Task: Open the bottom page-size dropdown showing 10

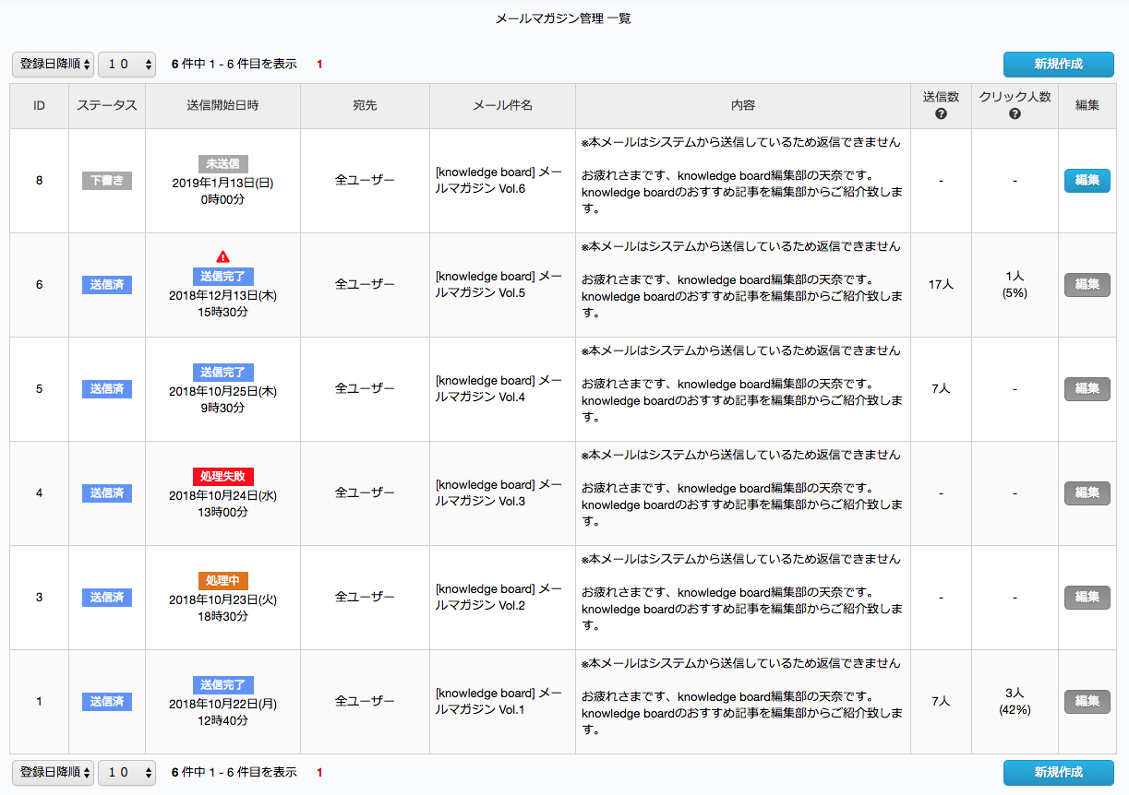Action: 126,773
